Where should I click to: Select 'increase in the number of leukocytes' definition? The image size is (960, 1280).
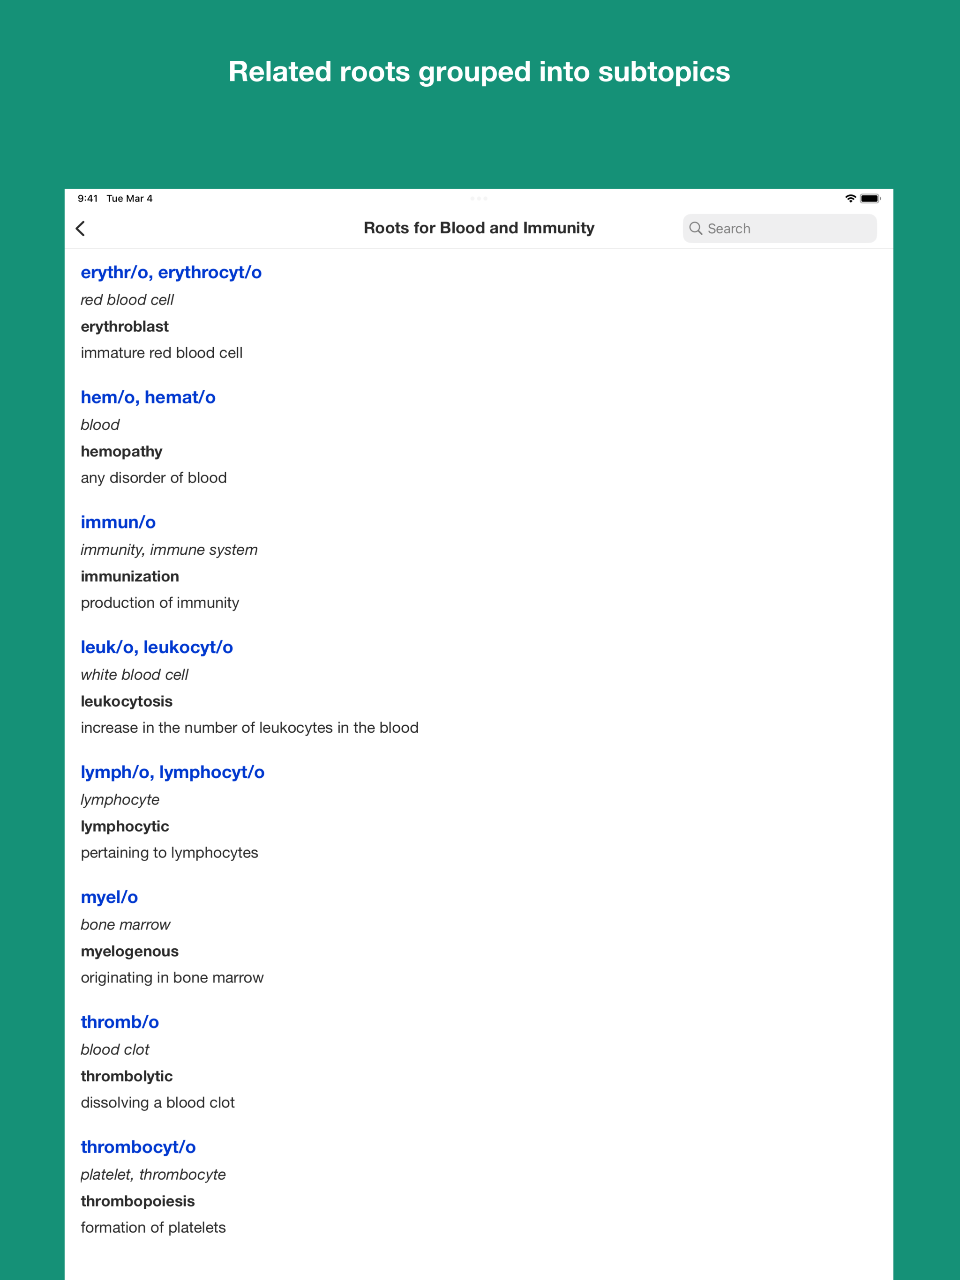[x=249, y=728]
